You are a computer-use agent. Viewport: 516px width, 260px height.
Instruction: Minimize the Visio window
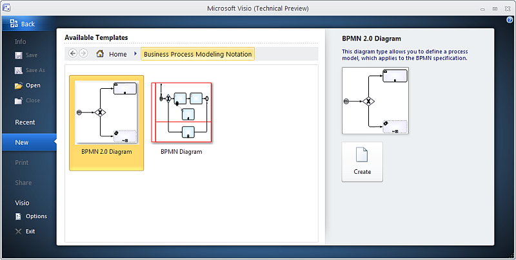click(x=482, y=9)
